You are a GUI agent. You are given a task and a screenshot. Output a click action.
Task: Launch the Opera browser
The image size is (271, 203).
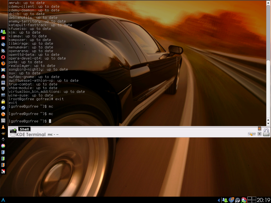point(3,57)
